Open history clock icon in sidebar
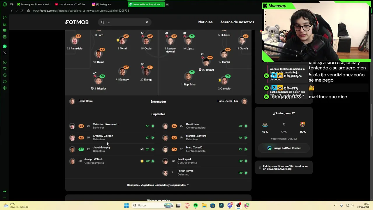This screenshot has height=210, width=373. [x=5, y=75]
